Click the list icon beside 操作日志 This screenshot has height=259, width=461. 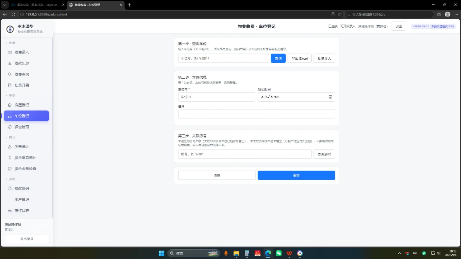(10, 211)
